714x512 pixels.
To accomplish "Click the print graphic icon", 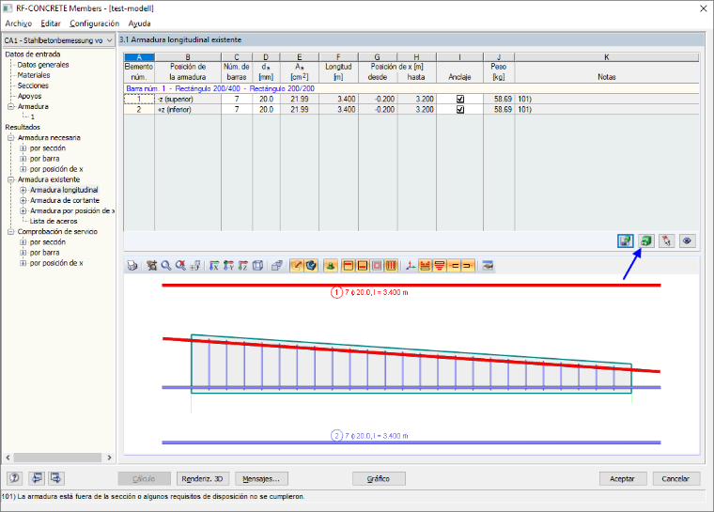I will click(132, 266).
